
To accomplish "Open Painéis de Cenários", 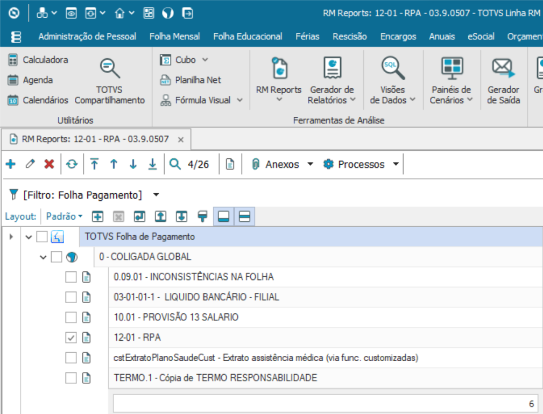I will (451, 80).
